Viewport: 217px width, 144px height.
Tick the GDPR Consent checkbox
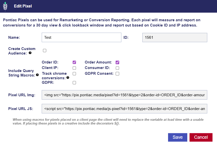pyautogui.click(x=117, y=73)
